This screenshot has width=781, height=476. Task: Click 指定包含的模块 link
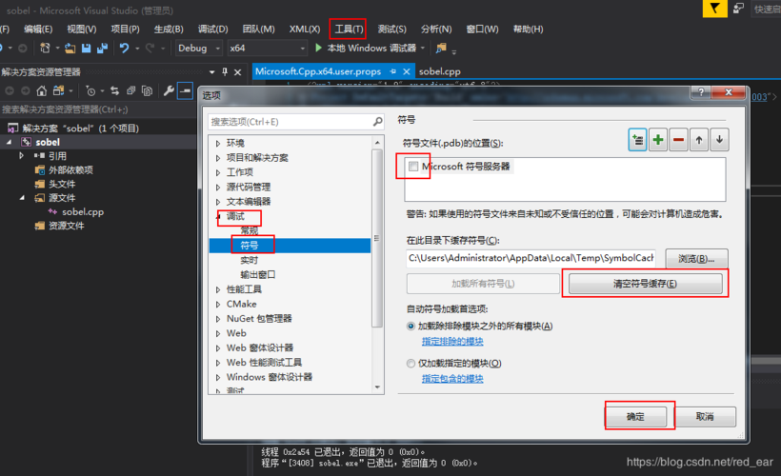(x=452, y=379)
